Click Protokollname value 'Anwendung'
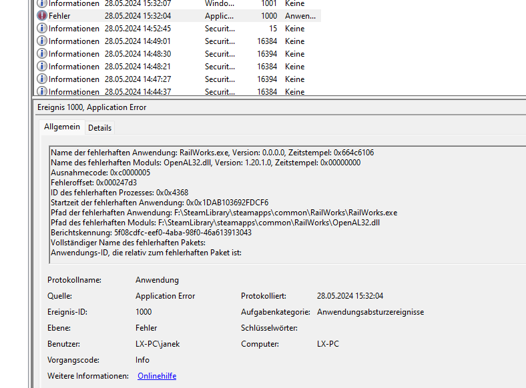The height and width of the screenshot is (388, 526). click(x=157, y=280)
